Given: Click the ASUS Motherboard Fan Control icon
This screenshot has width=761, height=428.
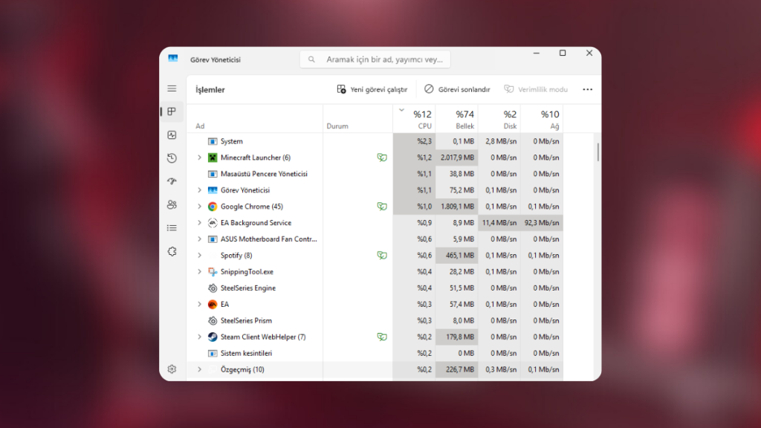Looking at the screenshot, I should click(213, 239).
